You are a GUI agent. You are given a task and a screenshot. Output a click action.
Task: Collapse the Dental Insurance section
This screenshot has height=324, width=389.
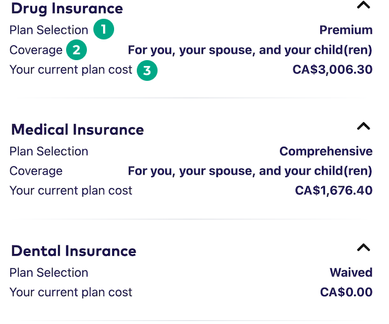[x=364, y=247]
